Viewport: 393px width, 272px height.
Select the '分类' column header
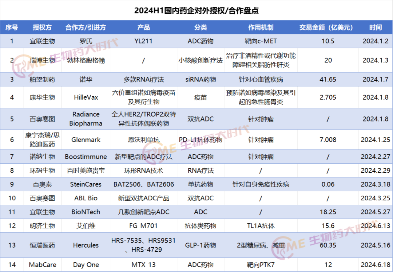coord(201,27)
